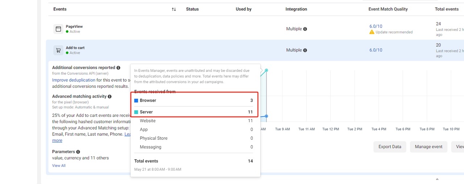Viewport: 464px width, 184px height.
Task: Open Add to cart's 6.0/10 match quality score
Action: click(376, 50)
